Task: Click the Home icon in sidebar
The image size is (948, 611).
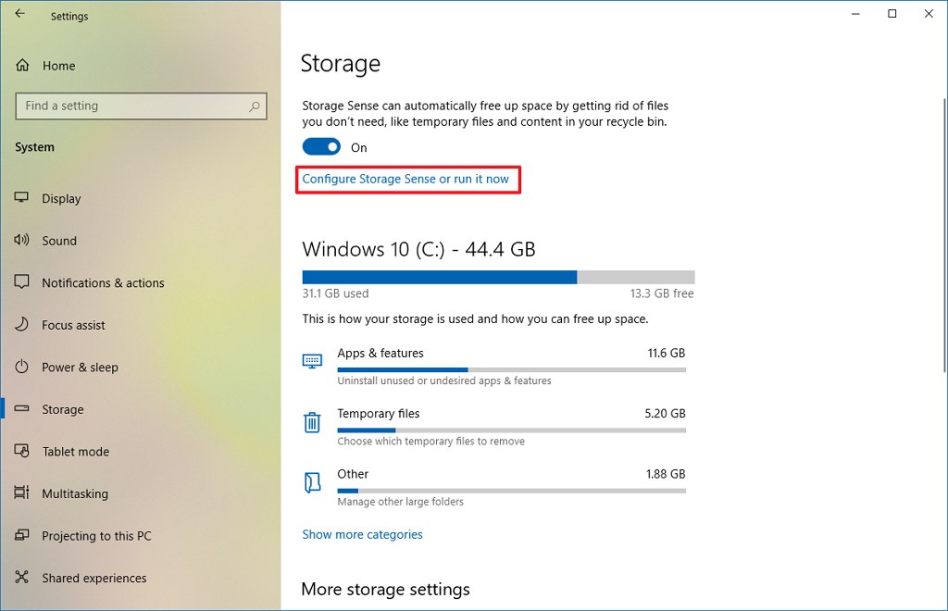Action: point(23,66)
